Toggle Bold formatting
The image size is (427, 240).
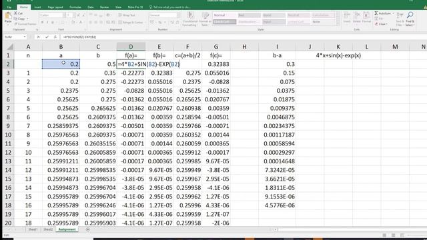coord(42,22)
